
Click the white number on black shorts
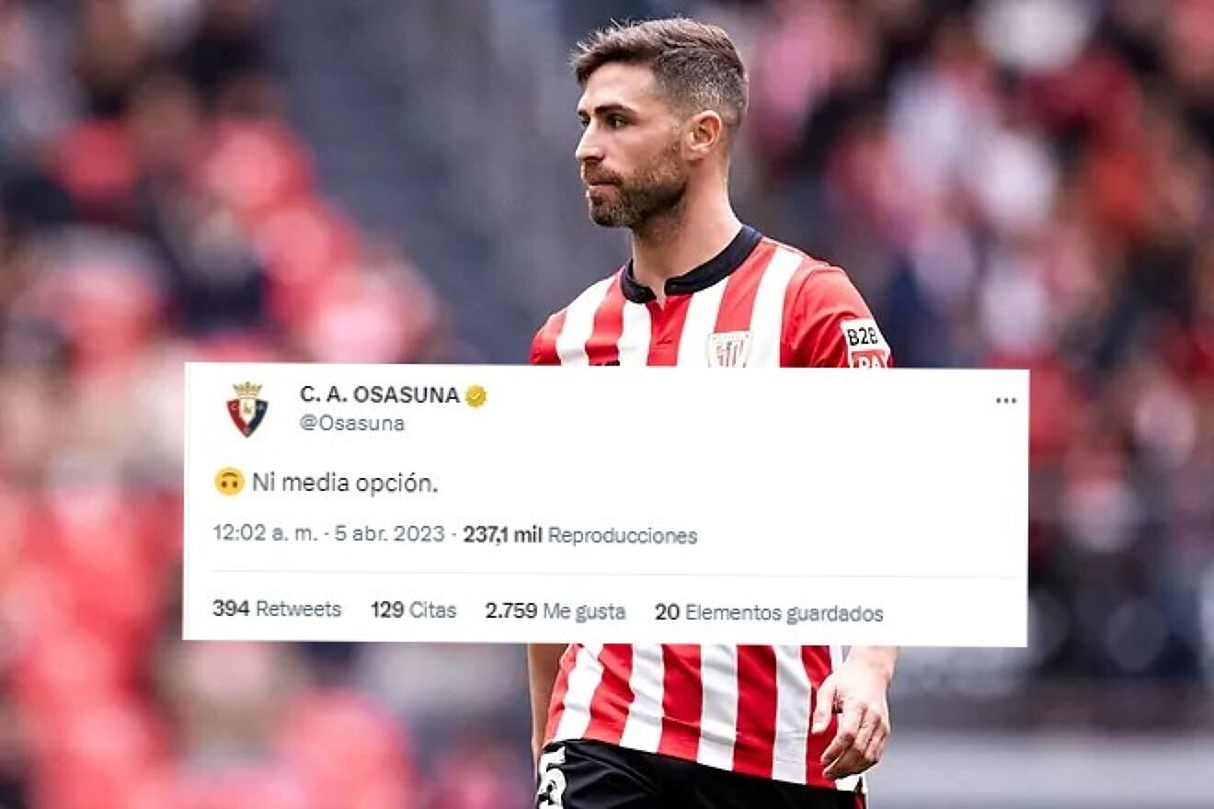[551, 777]
